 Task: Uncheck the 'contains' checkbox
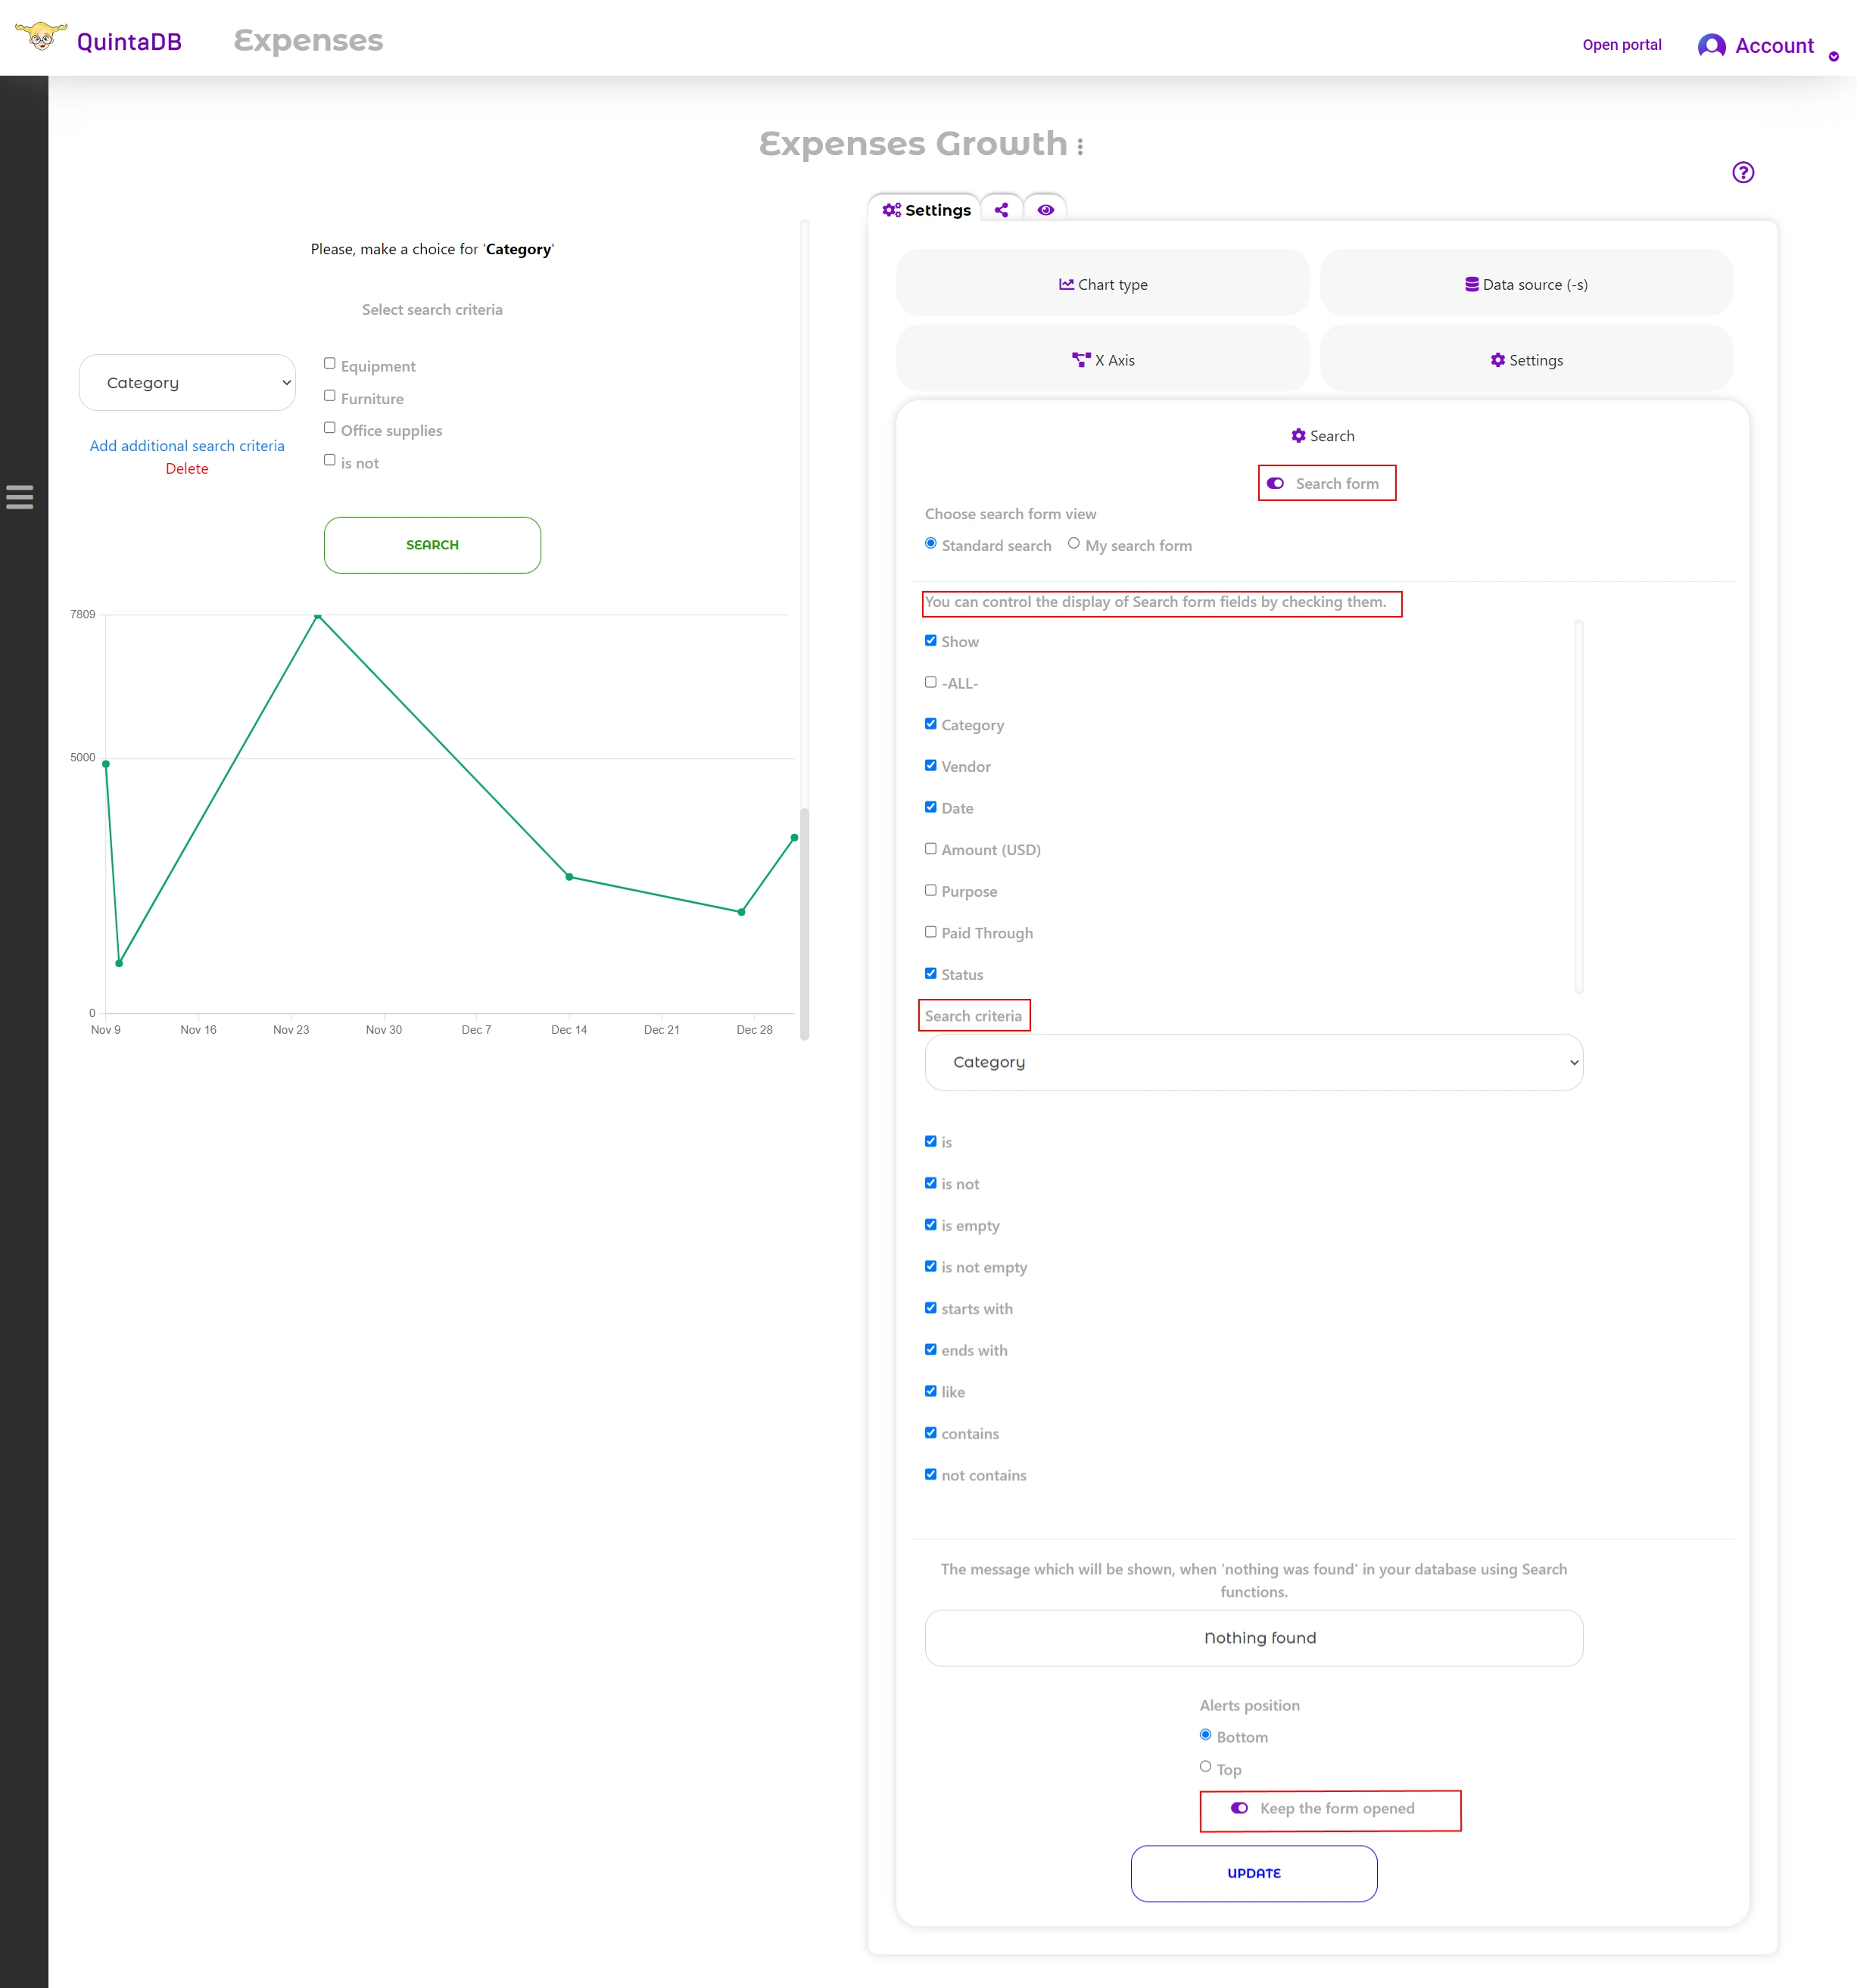[x=930, y=1433]
